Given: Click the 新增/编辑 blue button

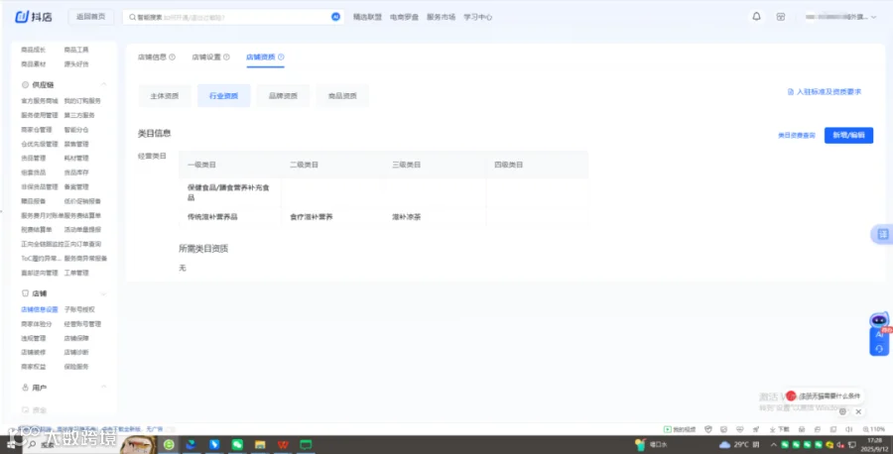Looking at the screenshot, I should click(x=848, y=136).
